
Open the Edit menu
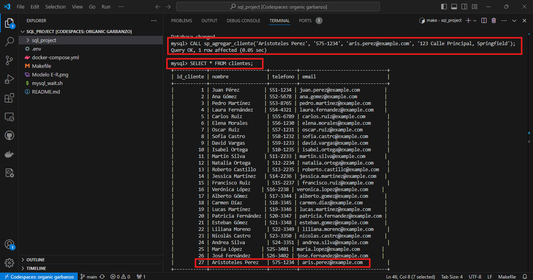click(35, 7)
